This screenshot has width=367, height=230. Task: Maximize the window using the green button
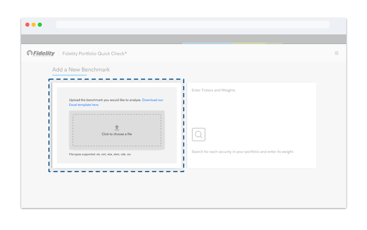40,25
